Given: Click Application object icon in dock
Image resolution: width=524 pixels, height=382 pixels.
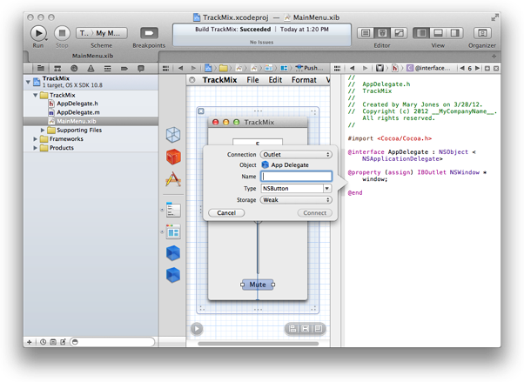Looking at the screenshot, I should click(173, 179).
